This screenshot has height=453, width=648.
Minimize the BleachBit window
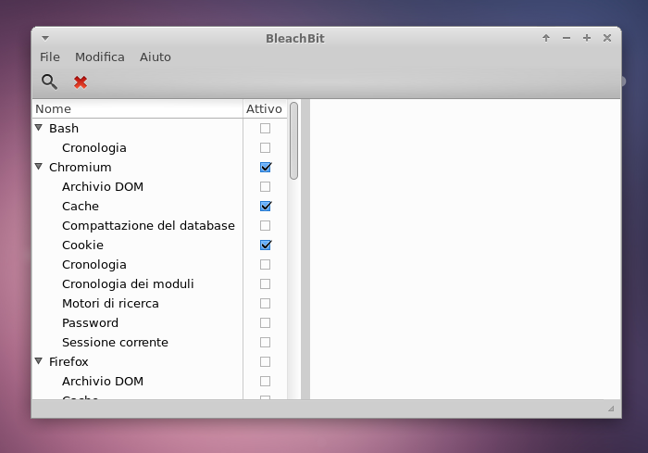(x=567, y=38)
